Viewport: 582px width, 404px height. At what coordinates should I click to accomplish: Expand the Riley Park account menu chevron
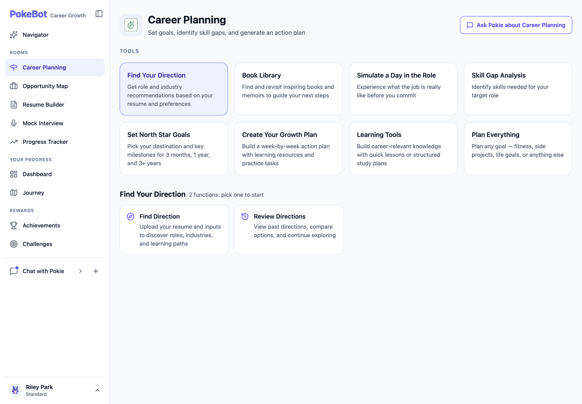point(97,390)
